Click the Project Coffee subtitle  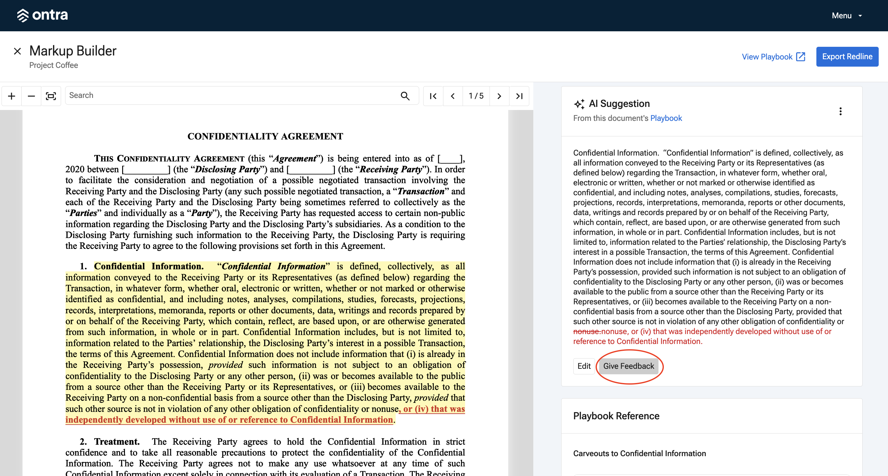click(53, 65)
